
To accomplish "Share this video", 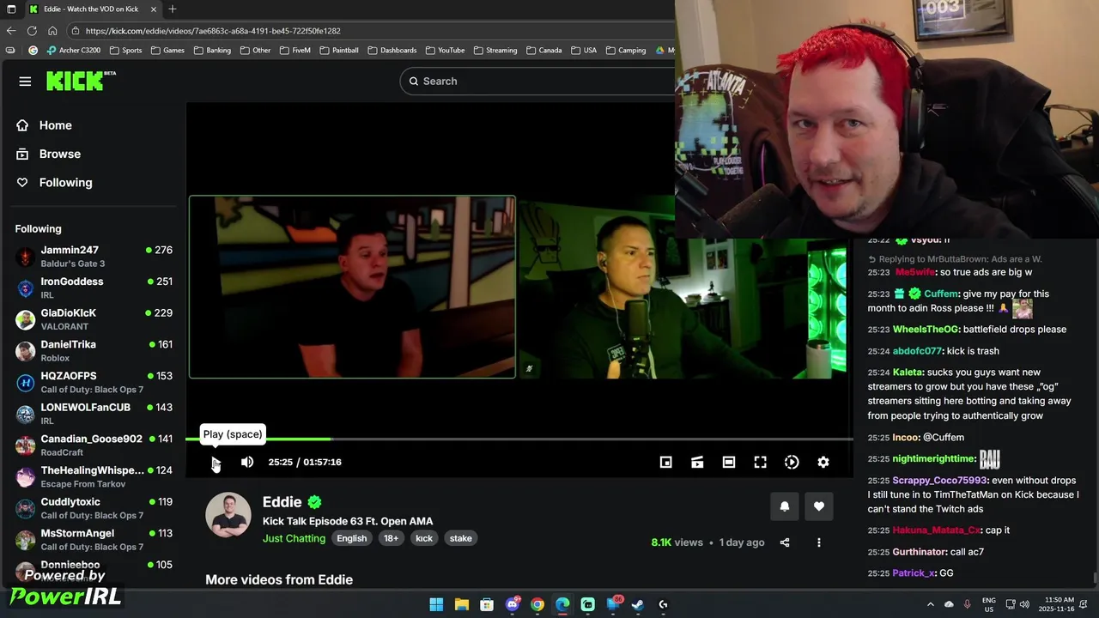I will click(784, 542).
